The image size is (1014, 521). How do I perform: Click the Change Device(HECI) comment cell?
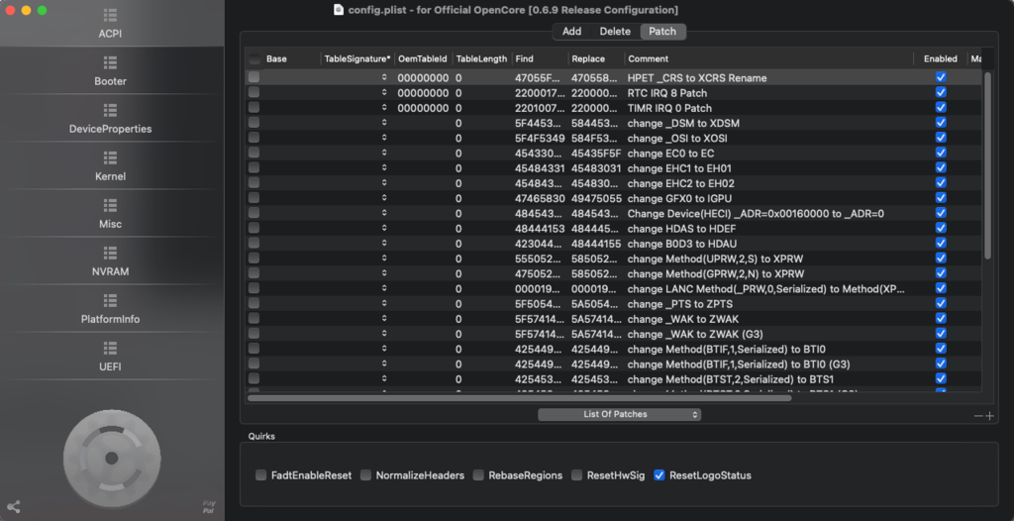point(756,214)
